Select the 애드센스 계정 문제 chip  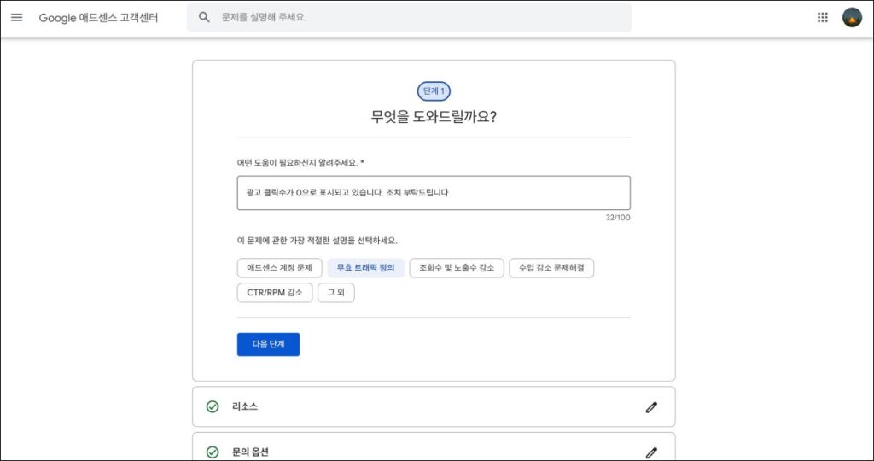(279, 267)
